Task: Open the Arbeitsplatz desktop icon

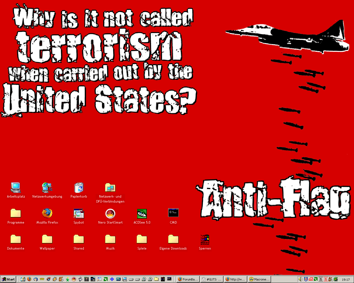Action: pos(16,190)
